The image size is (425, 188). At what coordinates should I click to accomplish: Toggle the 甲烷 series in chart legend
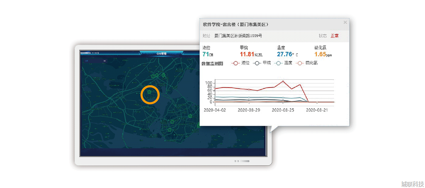(262, 63)
